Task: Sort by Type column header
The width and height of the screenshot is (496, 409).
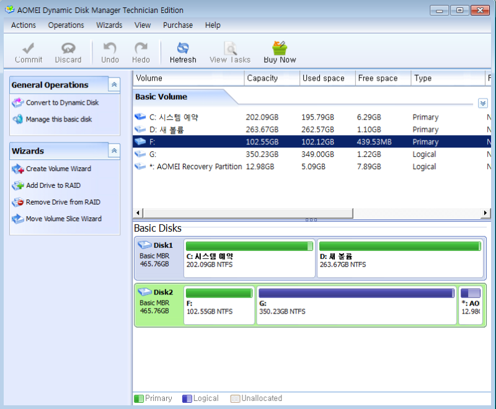Action: 448,78
